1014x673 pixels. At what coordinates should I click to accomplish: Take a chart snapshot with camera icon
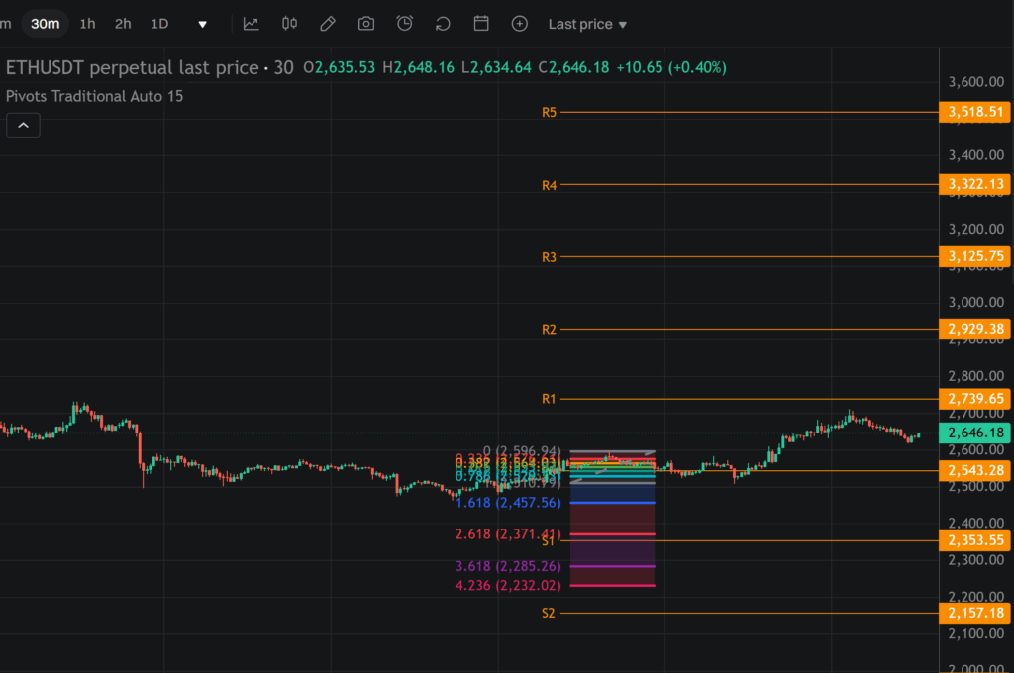(366, 24)
